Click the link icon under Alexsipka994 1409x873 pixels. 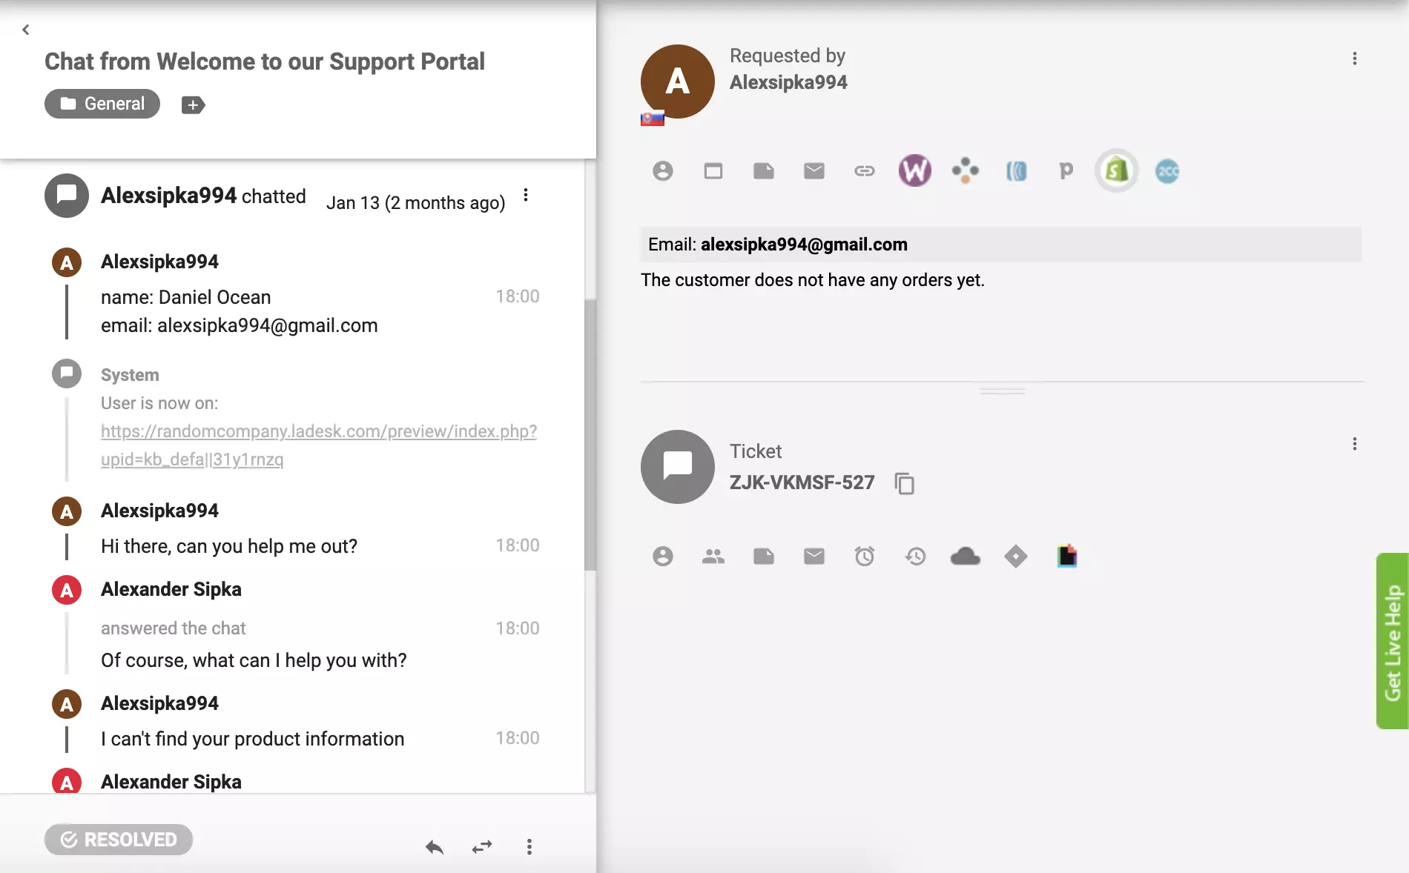tap(864, 170)
